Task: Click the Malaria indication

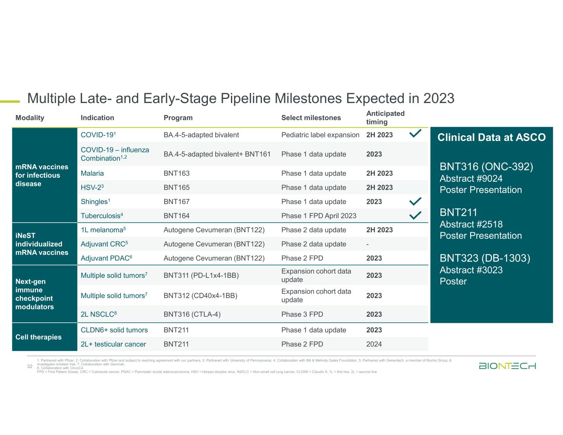Action: point(92,173)
